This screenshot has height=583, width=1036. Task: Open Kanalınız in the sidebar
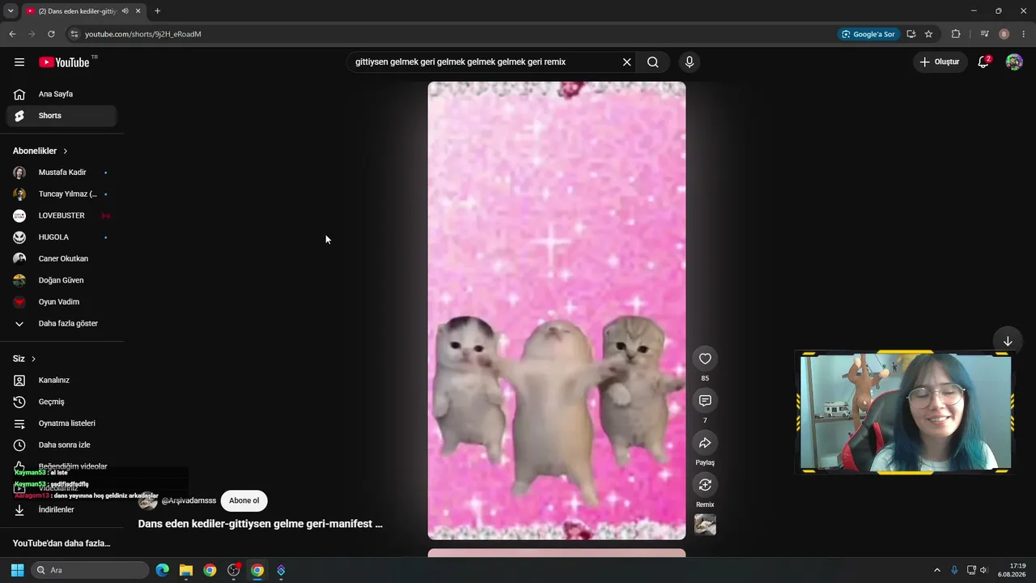click(62, 381)
